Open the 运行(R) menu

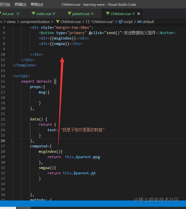click(x=5, y=4)
